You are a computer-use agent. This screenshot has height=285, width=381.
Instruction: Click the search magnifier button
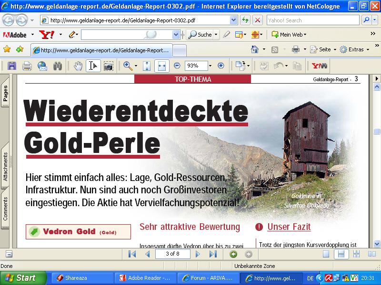tap(366, 20)
